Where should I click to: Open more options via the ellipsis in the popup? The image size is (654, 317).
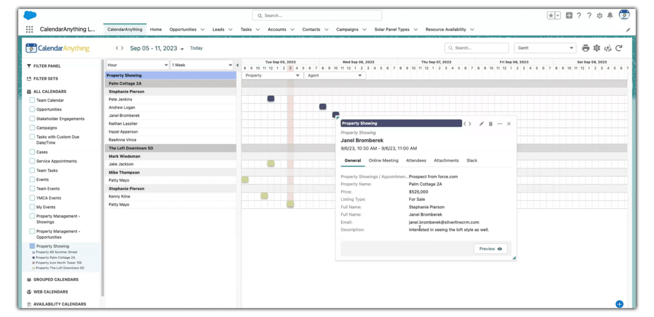(x=500, y=123)
